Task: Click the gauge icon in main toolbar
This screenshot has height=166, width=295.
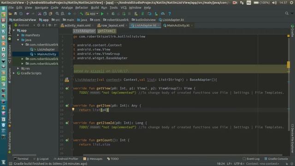Action: [x=163, y=14]
